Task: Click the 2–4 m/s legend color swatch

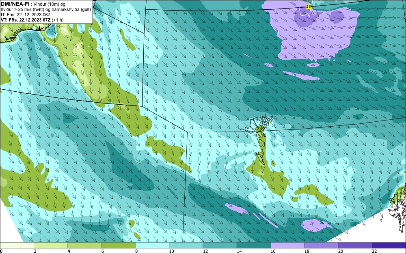Action: pyautogui.click(x=51, y=245)
